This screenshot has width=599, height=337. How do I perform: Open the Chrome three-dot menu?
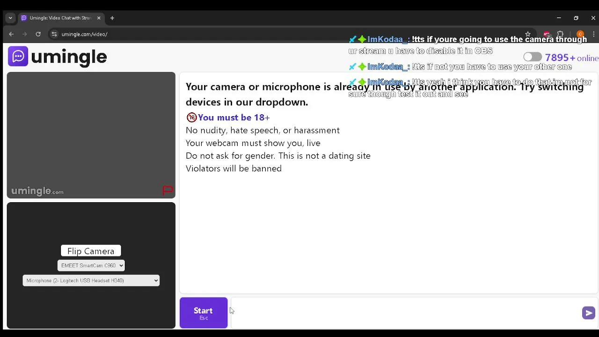[x=593, y=34]
